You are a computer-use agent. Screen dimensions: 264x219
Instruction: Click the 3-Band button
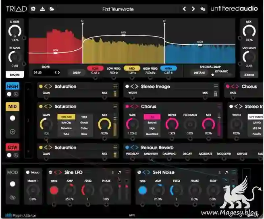tap(249, 74)
